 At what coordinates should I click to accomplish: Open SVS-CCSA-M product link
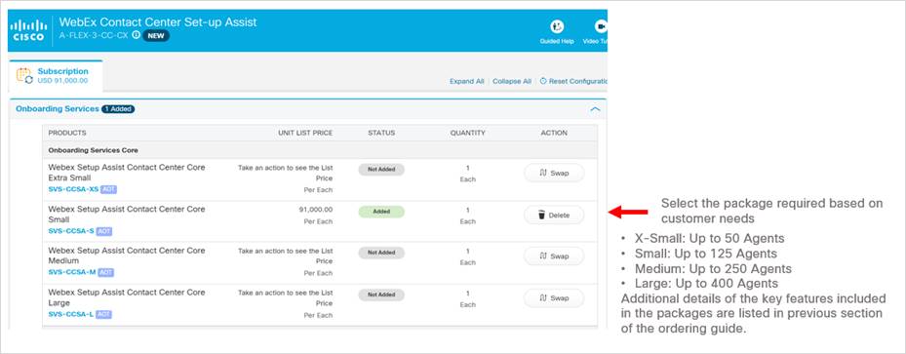71,272
